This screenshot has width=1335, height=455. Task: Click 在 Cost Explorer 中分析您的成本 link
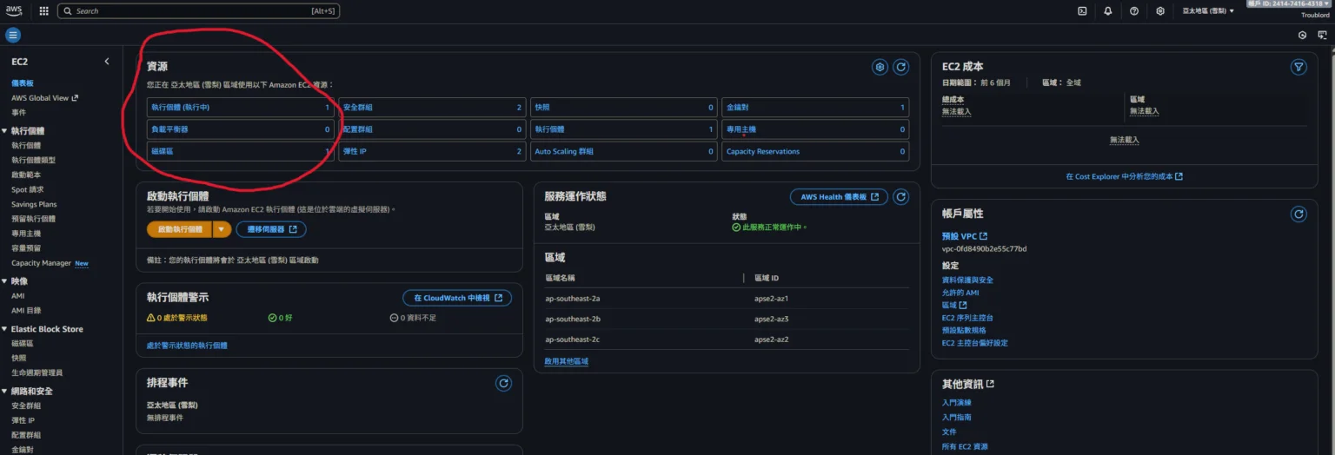point(1124,176)
